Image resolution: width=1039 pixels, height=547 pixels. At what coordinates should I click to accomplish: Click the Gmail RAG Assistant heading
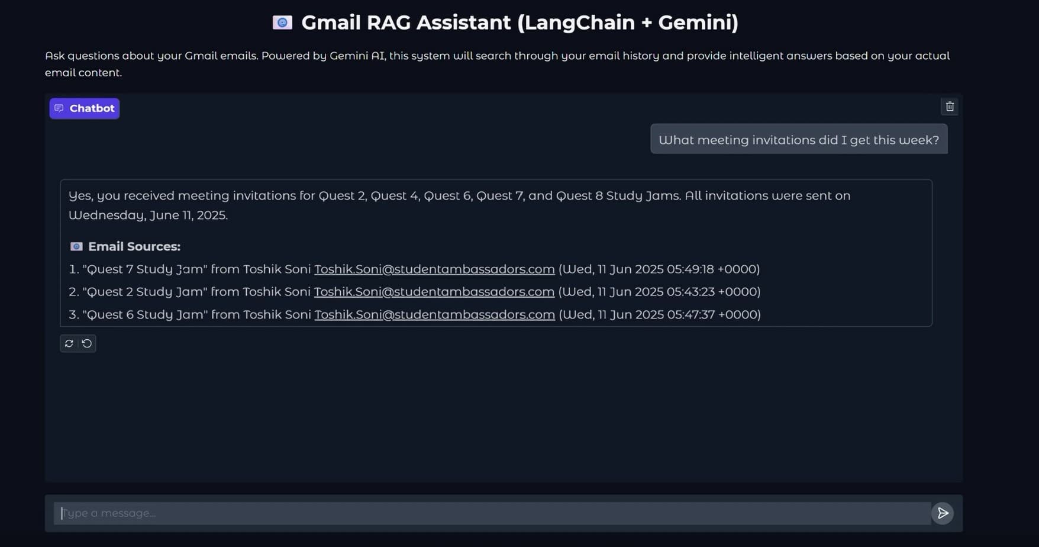519,22
